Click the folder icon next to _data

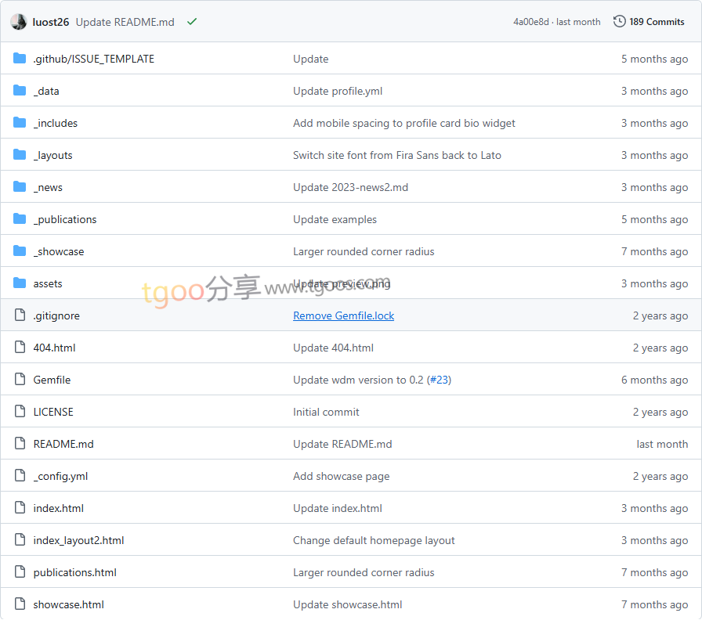[x=20, y=91]
